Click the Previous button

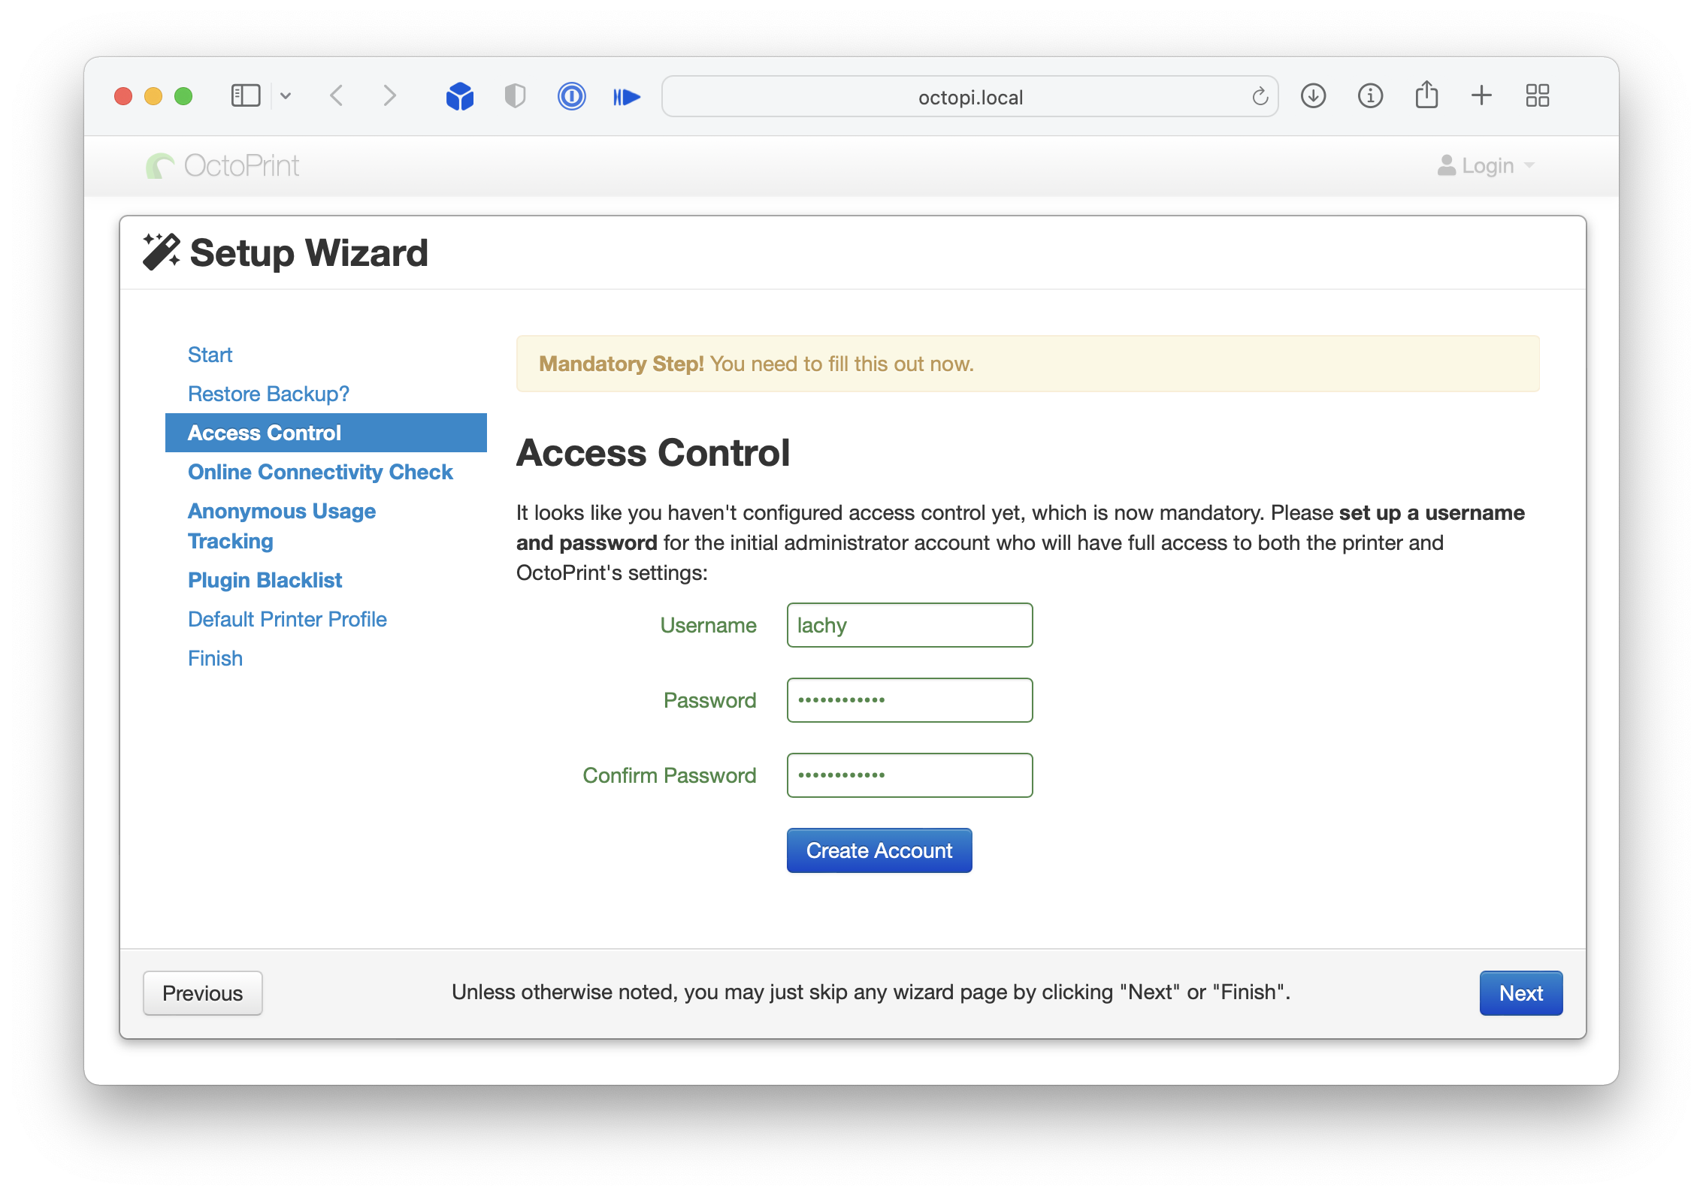pyautogui.click(x=203, y=993)
